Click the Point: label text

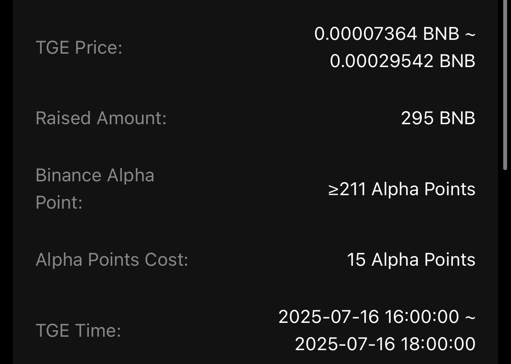pyautogui.click(x=59, y=203)
